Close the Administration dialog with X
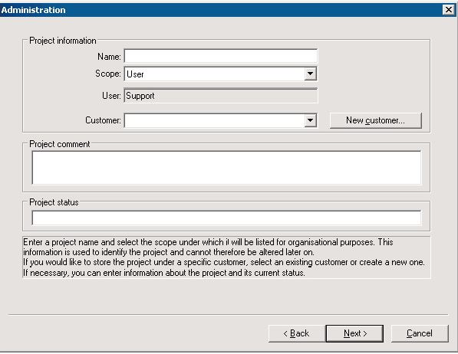458x354 pixels. coord(448,10)
